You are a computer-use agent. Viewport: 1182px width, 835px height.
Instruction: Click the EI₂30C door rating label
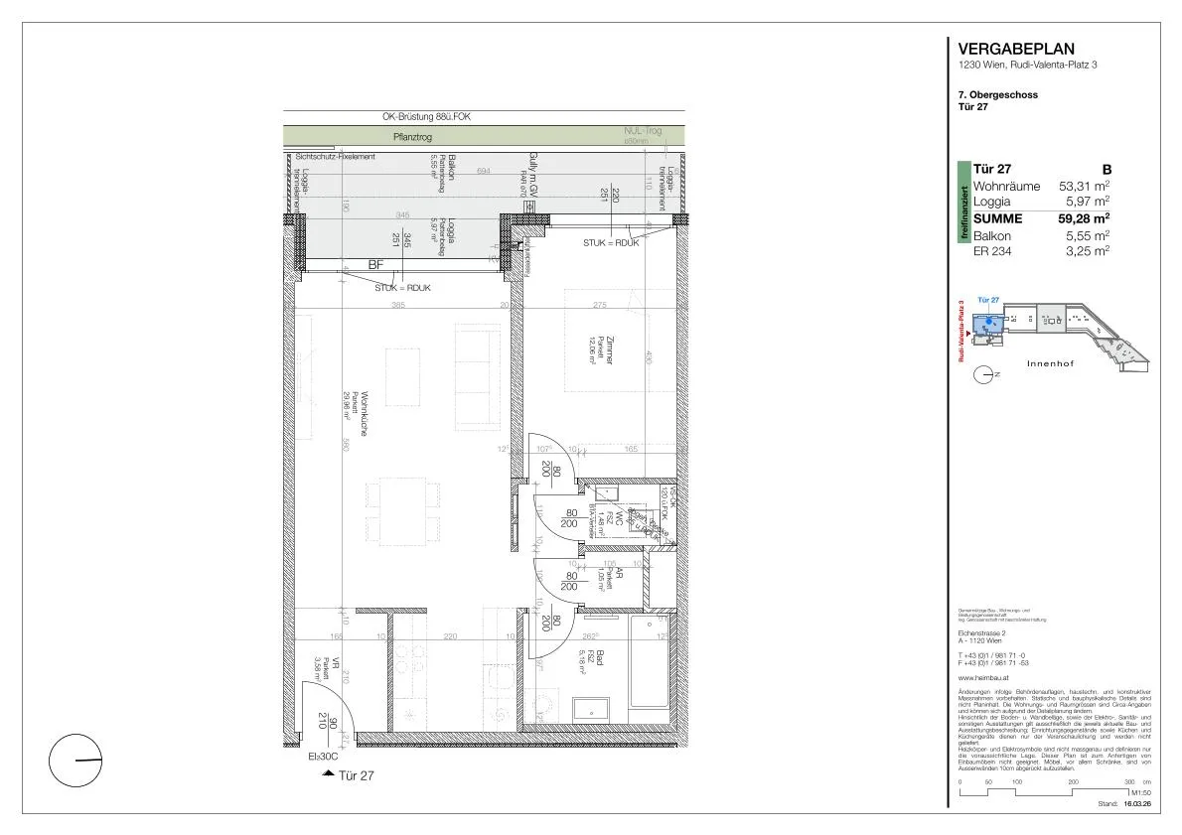(x=323, y=757)
